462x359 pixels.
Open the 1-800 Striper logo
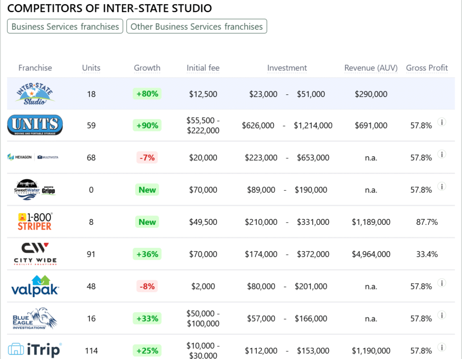point(35,222)
